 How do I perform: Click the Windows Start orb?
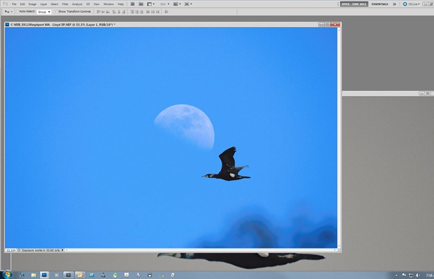point(7,274)
